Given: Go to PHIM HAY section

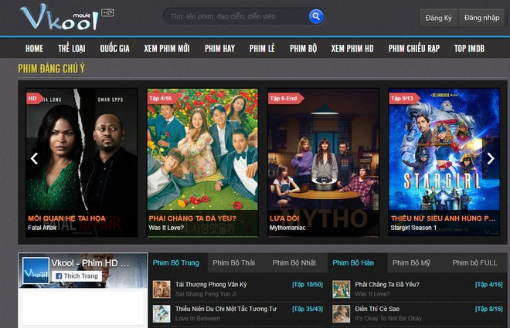Looking at the screenshot, I should 219,49.
